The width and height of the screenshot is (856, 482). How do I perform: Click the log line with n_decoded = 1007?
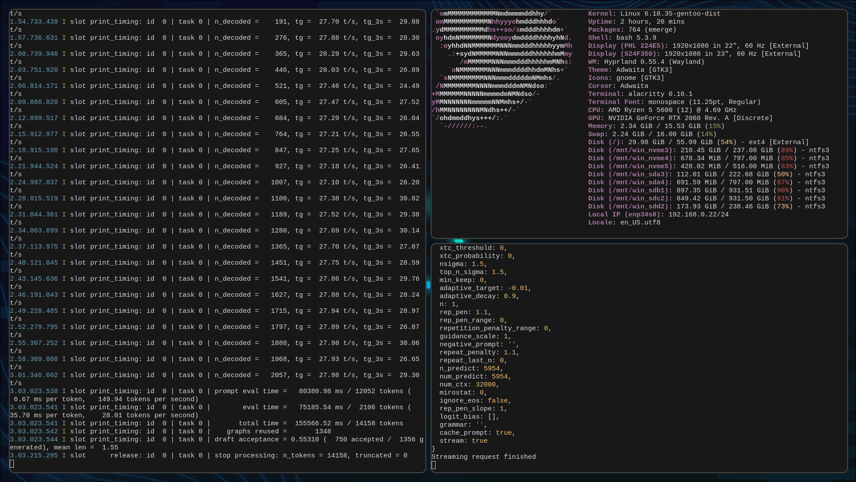(215, 187)
